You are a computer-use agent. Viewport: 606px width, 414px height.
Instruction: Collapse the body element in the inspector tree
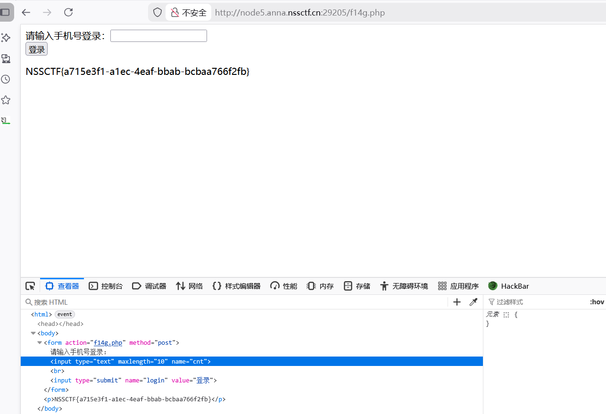click(x=33, y=333)
